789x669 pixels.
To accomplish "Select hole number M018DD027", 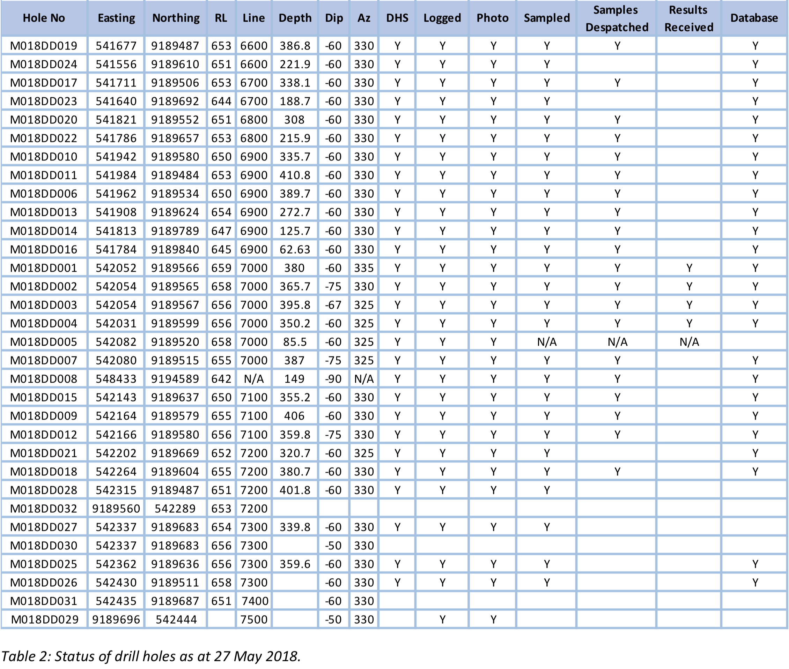I will (x=44, y=527).
